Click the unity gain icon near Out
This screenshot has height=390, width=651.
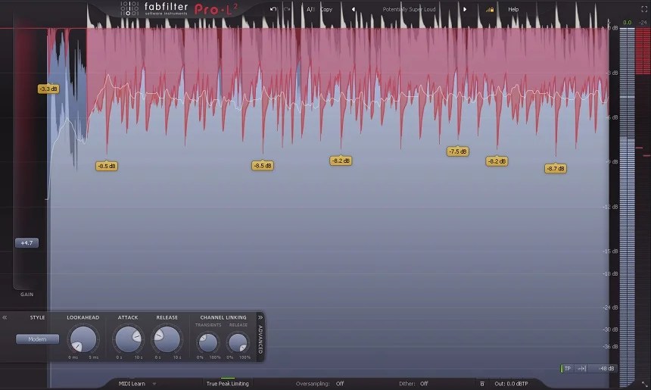pos(482,384)
